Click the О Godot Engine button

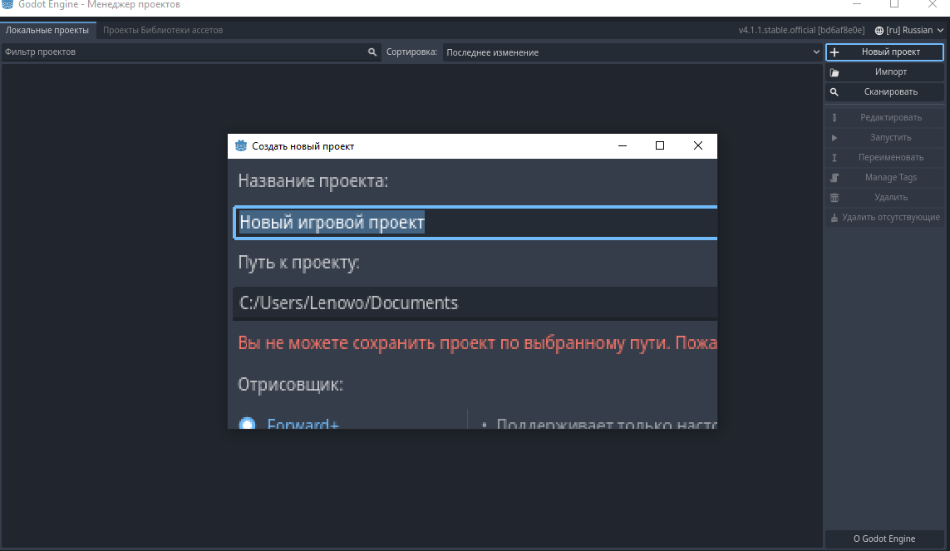coord(884,539)
